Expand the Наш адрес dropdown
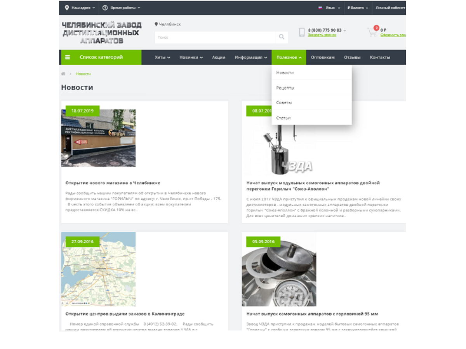The height and width of the screenshot is (349, 466). (80, 8)
